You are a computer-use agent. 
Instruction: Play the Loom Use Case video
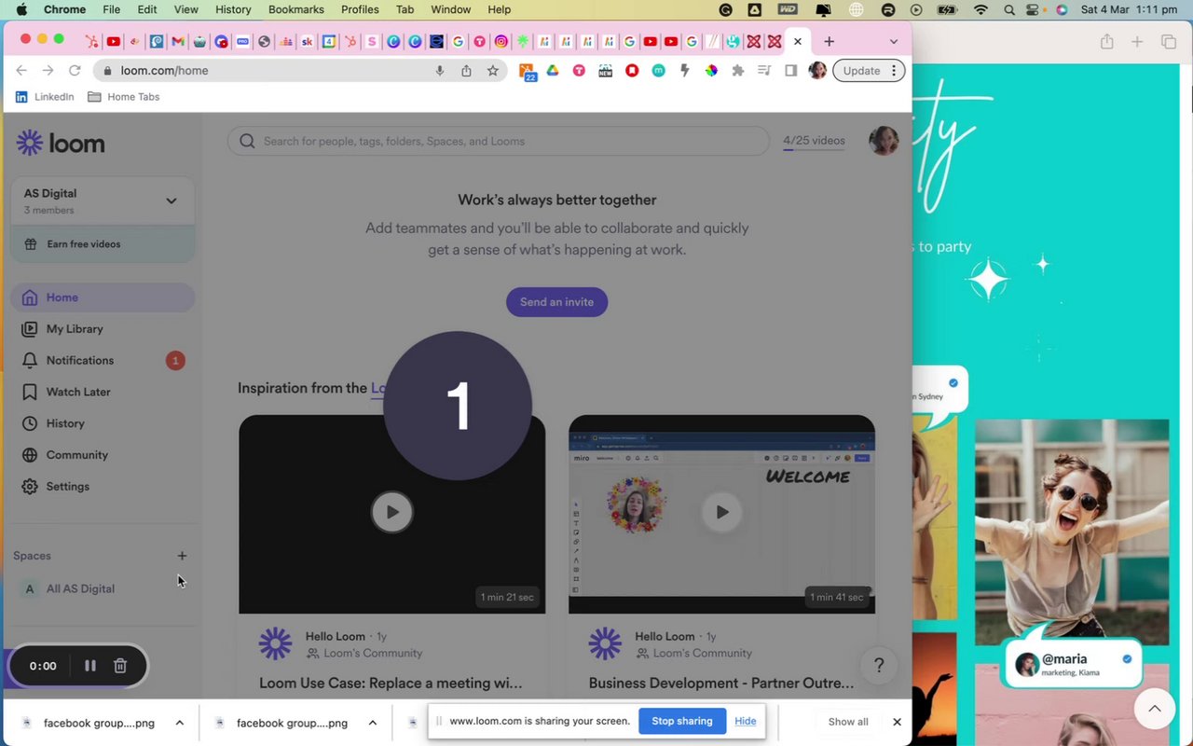(392, 512)
